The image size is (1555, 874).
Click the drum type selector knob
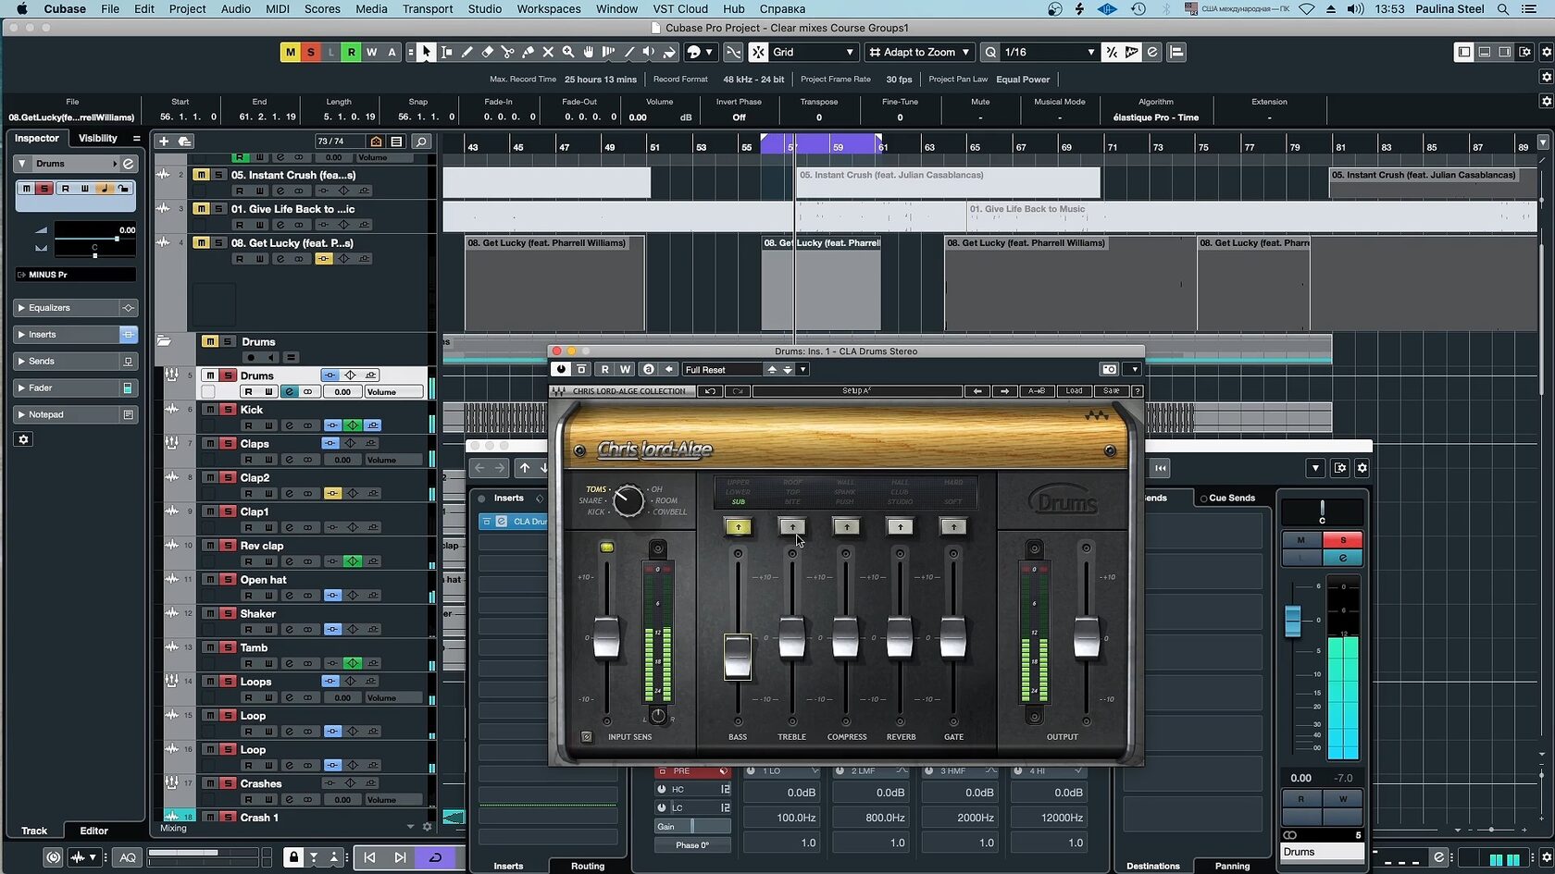(628, 500)
